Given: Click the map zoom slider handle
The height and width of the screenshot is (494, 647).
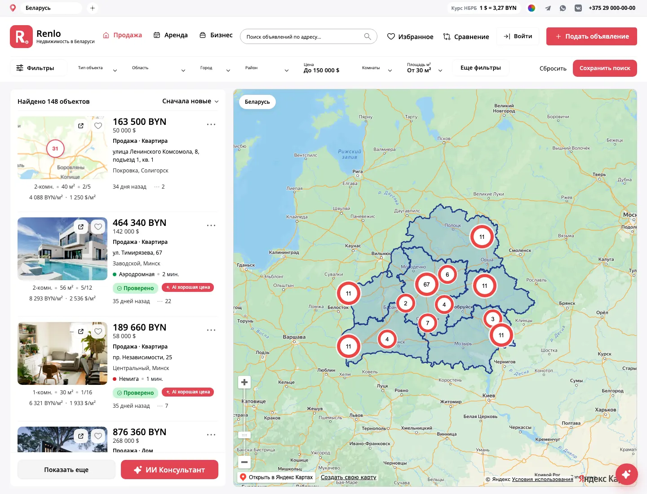Looking at the screenshot, I should point(244,435).
